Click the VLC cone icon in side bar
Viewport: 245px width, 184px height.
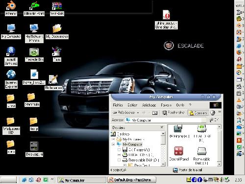239,100
